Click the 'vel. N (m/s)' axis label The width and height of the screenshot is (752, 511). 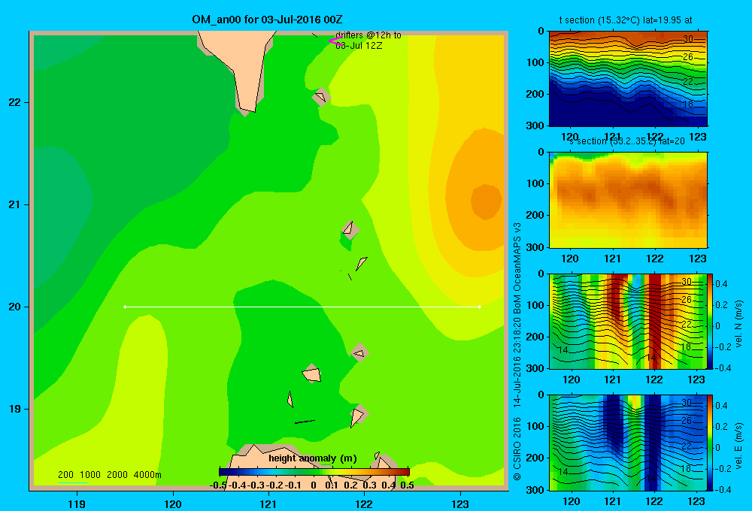[x=738, y=324]
